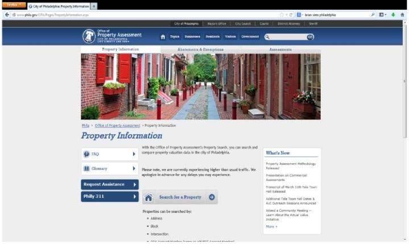The height and width of the screenshot is (244, 409).
Task: Click the Office of Property Assessment bell logo
Action: point(89,36)
